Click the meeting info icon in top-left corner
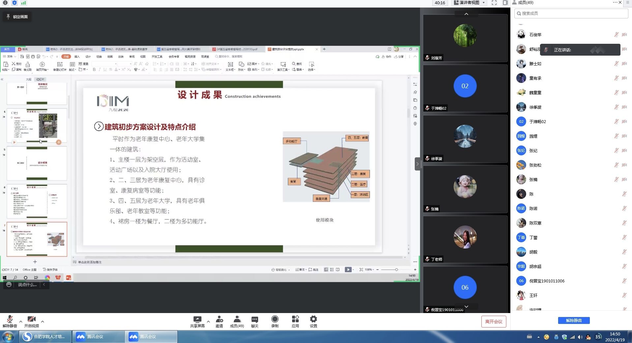Viewport: 632px width, 343px height. click(x=5, y=3)
